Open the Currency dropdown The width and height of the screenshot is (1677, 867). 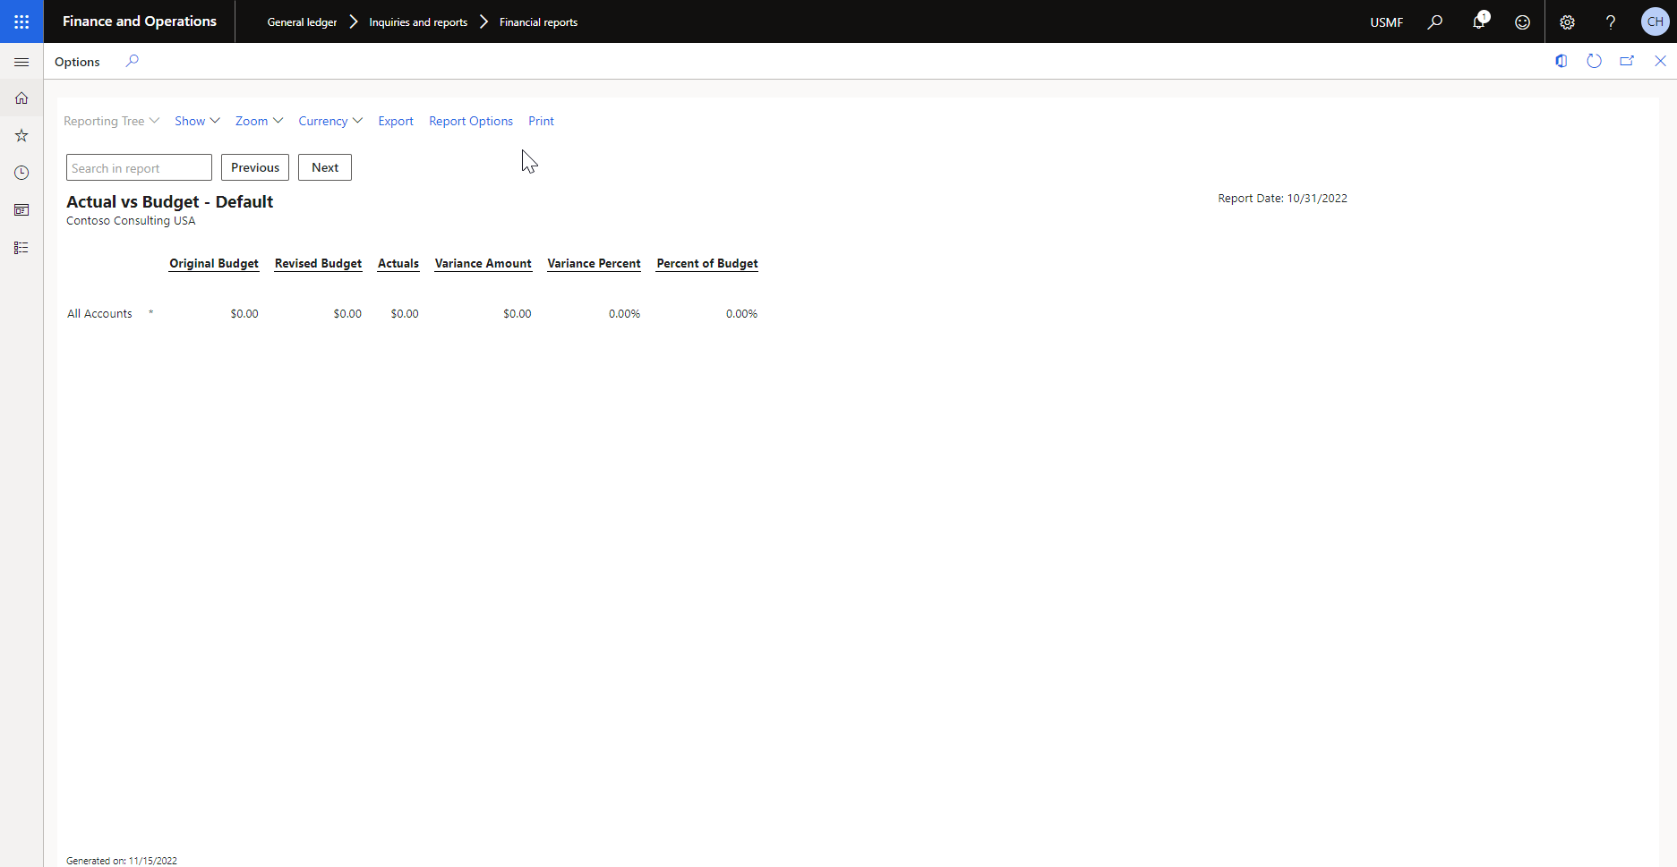click(330, 121)
